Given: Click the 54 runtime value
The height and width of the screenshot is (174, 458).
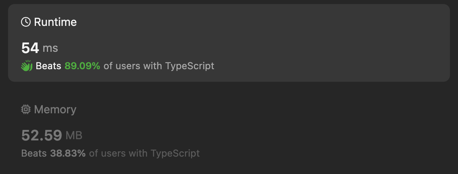Looking at the screenshot, I should [x=30, y=49].
